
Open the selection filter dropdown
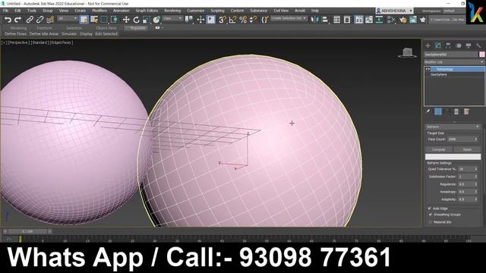(x=67, y=19)
